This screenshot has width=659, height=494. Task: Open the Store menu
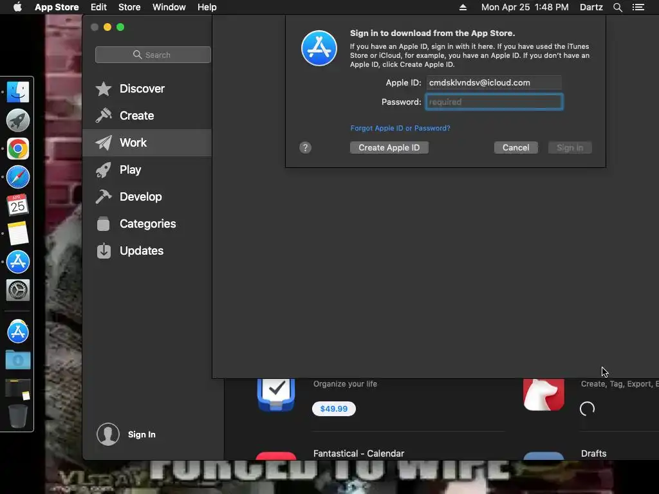[129, 7]
